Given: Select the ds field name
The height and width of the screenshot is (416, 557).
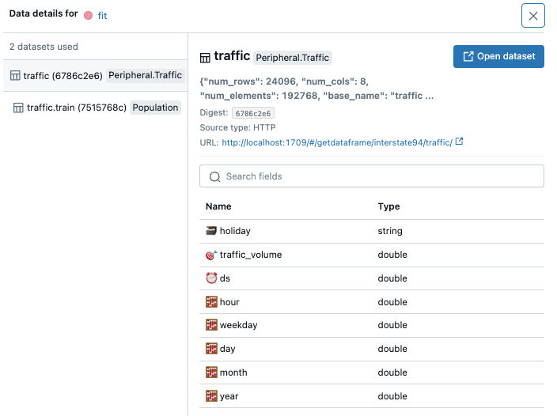Looking at the screenshot, I should 225,278.
